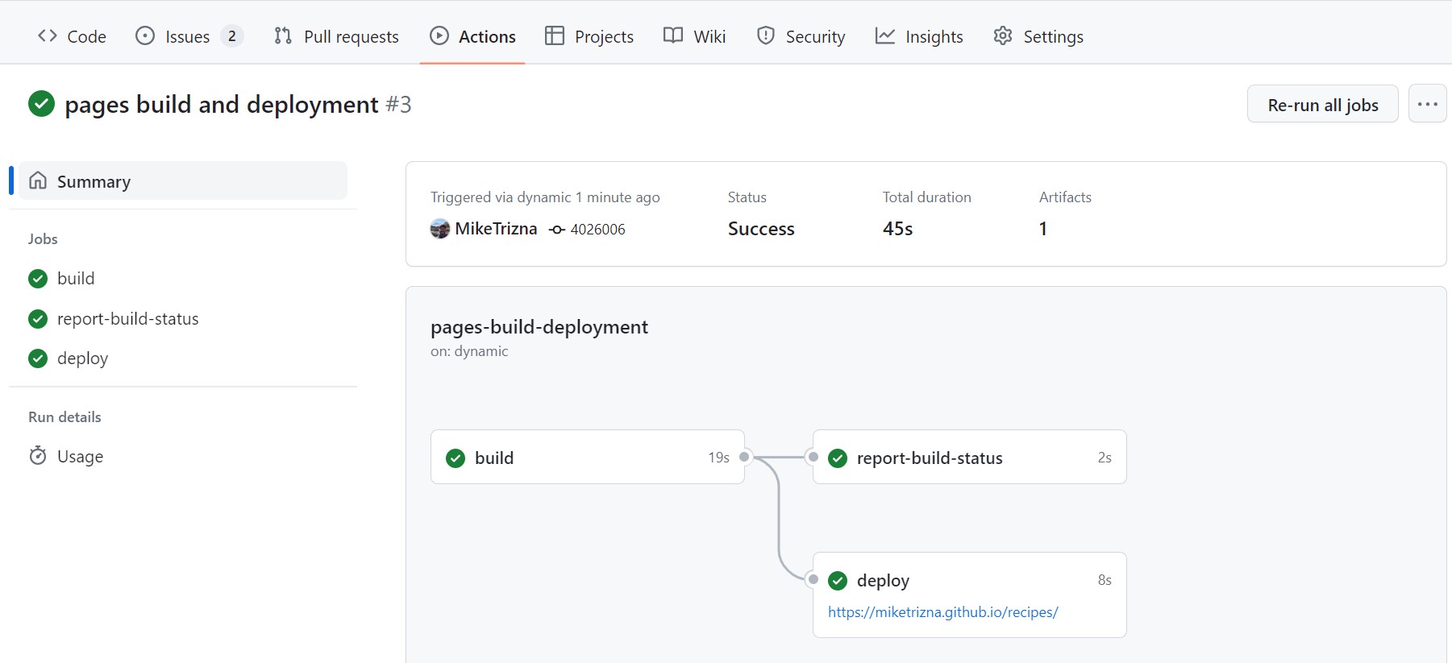Click the 45s total duration value

[x=897, y=229]
